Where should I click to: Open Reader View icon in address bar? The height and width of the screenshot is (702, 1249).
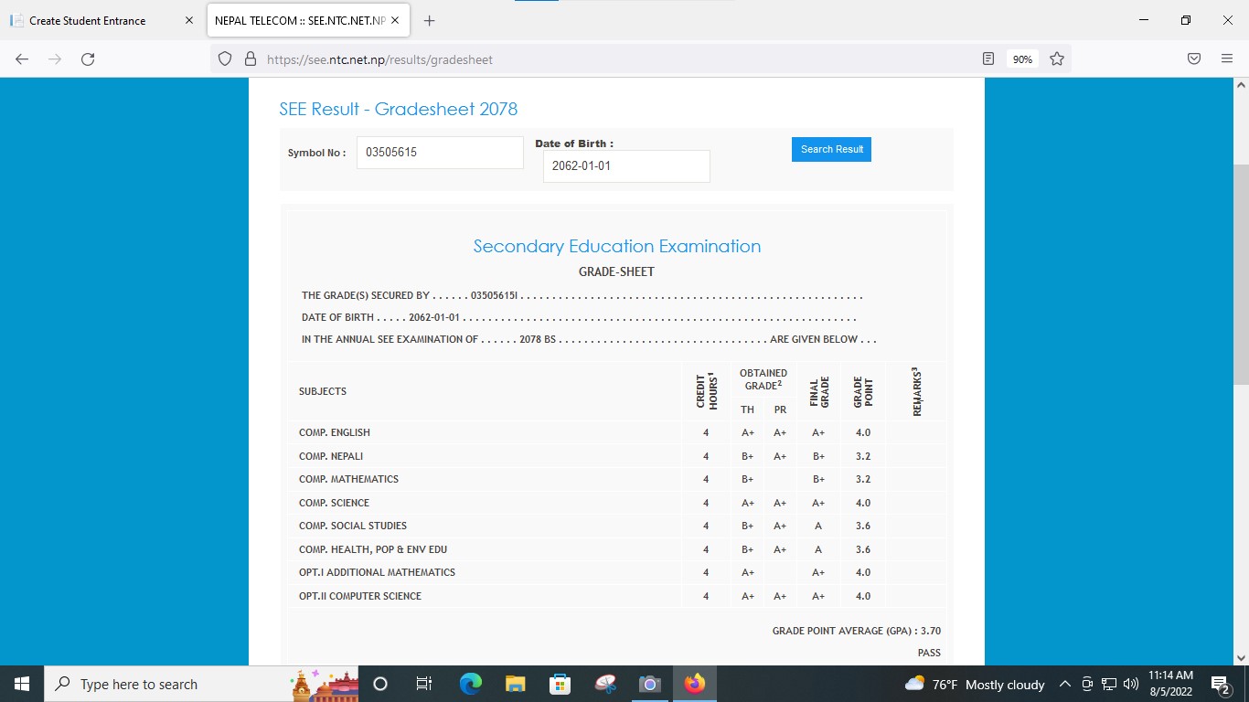[987, 59]
